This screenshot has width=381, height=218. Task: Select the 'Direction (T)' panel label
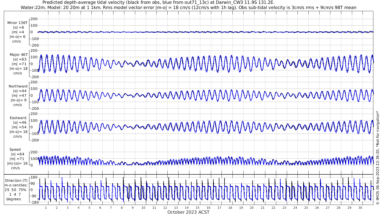point(16,181)
